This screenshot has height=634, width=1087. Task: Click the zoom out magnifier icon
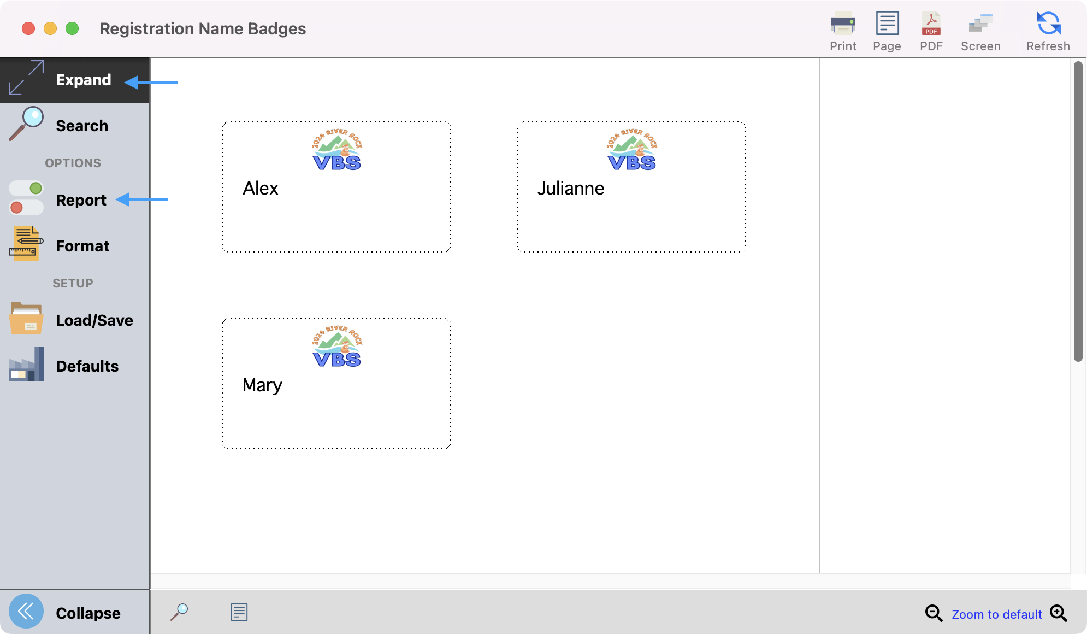click(x=934, y=613)
